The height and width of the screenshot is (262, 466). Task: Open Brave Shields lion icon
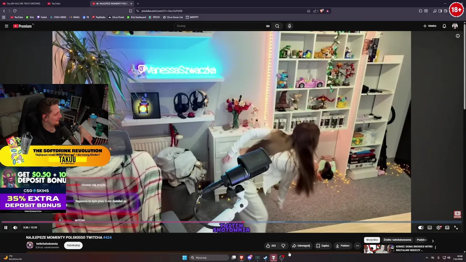tap(321, 11)
